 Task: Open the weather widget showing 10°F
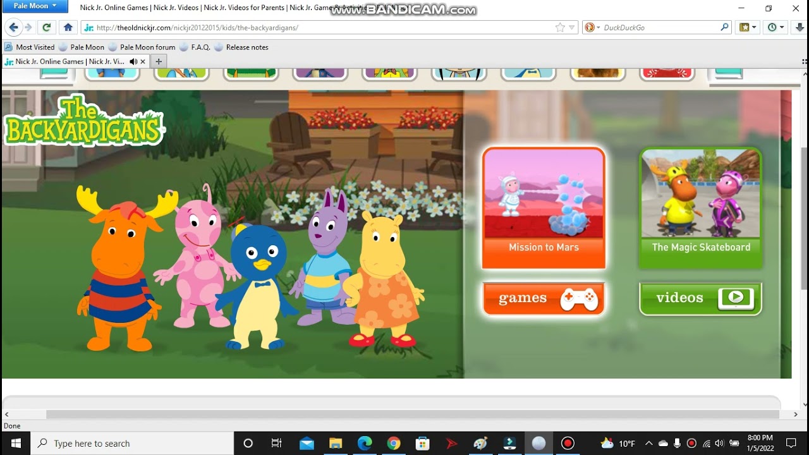pyautogui.click(x=618, y=443)
